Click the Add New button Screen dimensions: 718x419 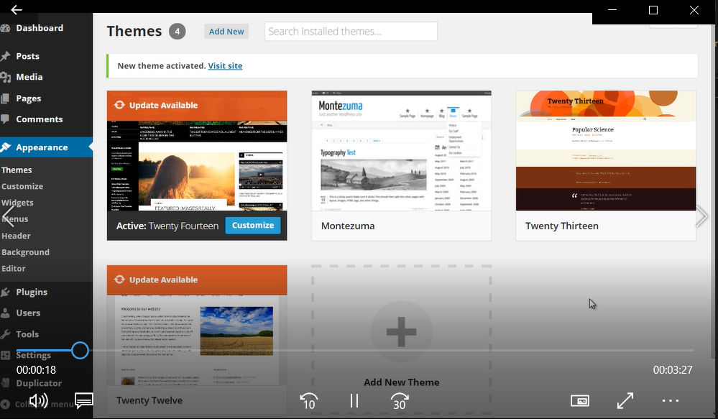click(x=226, y=32)
